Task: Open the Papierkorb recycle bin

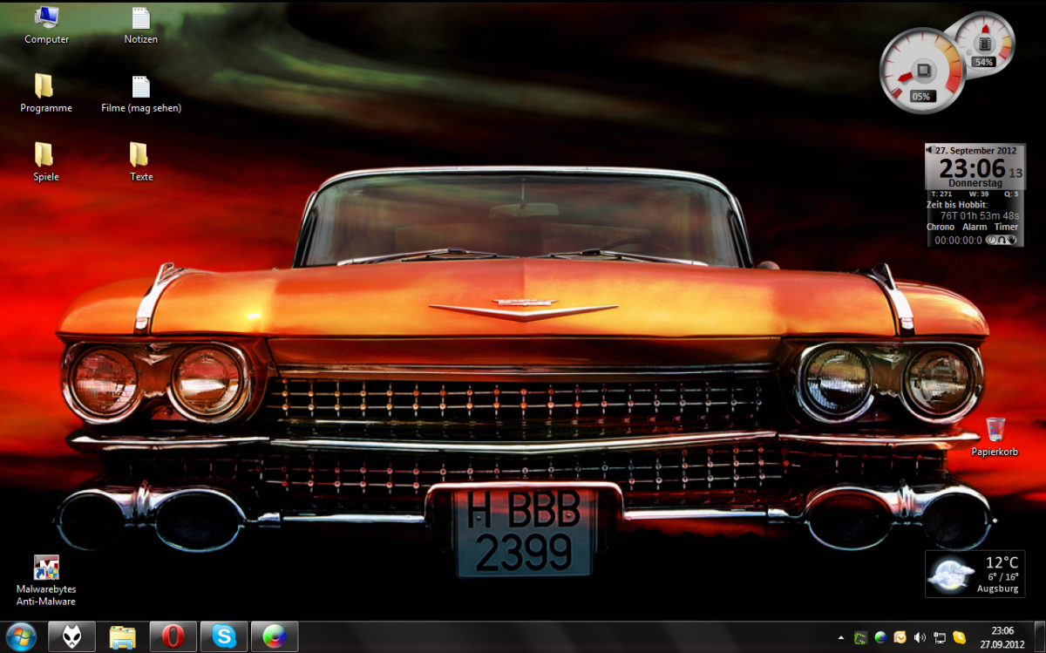Action: pos(995,430)
